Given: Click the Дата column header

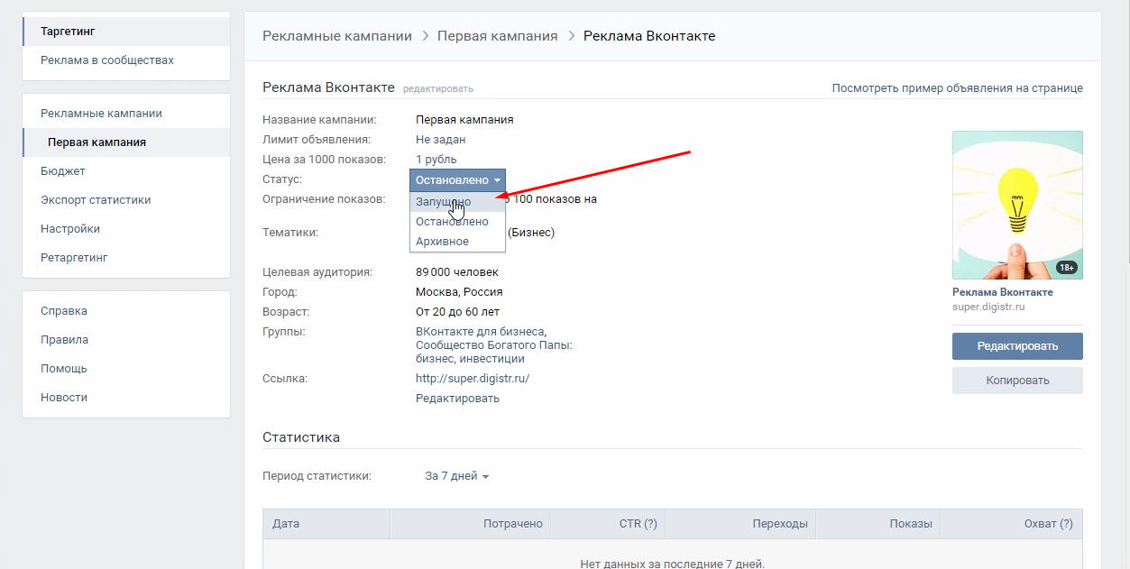Looking at the screenshot, I should [x=326, y=524].
